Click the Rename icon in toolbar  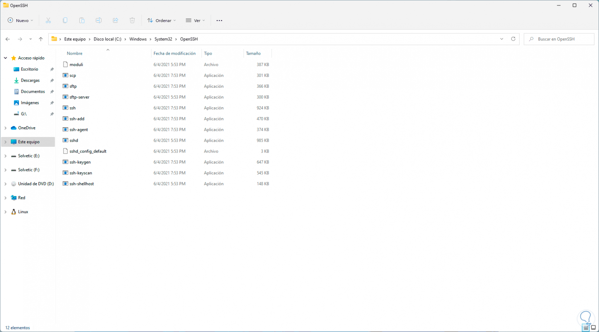click(x=98, y=20)
